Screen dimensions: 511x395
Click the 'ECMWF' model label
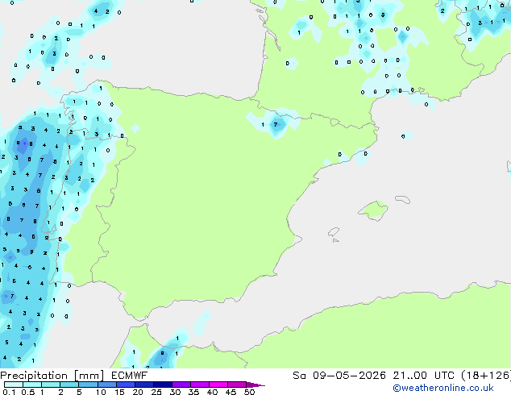[129, 376]
